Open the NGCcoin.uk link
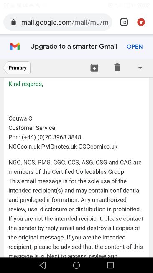Screen dimensions: 153x273 tap(24, 147)
